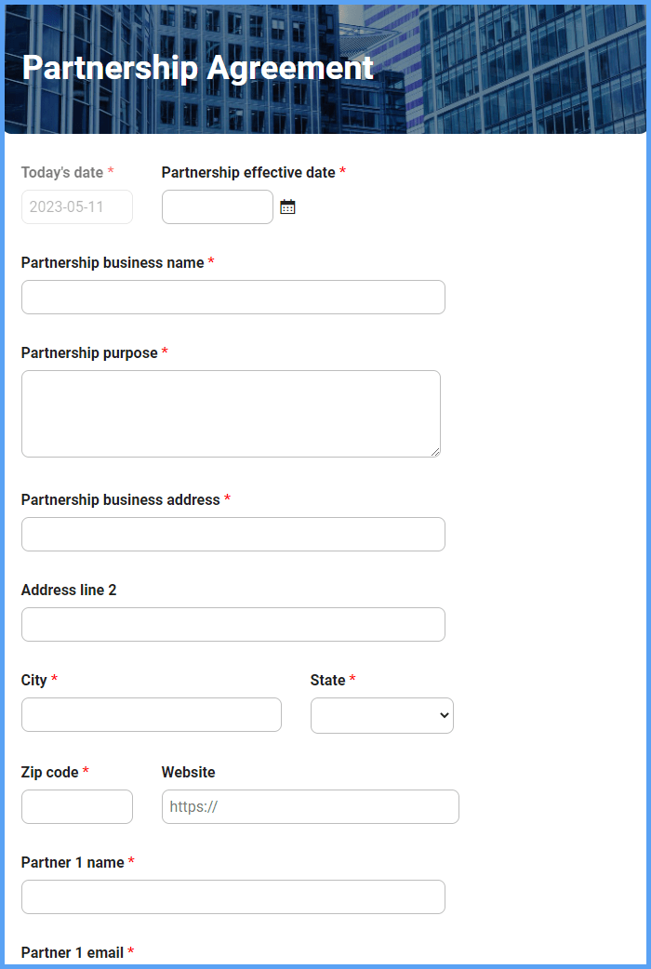The image size is (651, 969).
Task: Click the Partnership effective date input box
Action: coord(217,206)
